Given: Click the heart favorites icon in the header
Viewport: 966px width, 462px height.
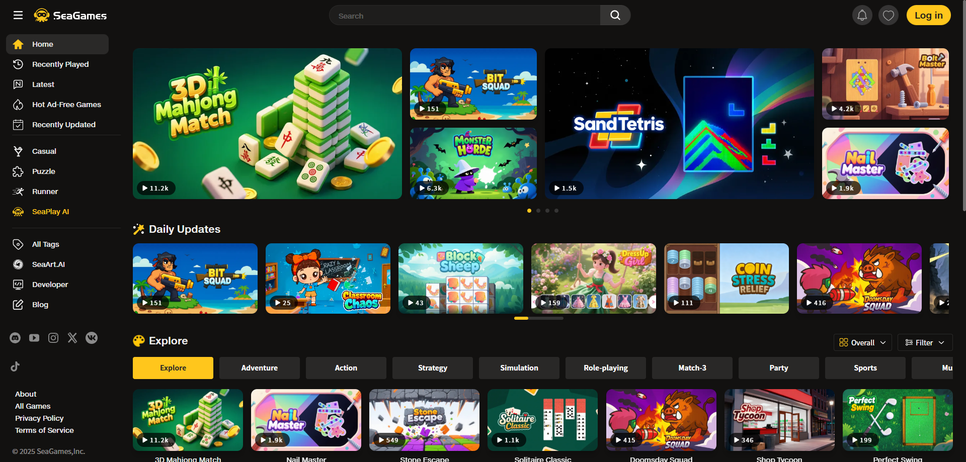Looking at the screenshot, I should point(888,15).
